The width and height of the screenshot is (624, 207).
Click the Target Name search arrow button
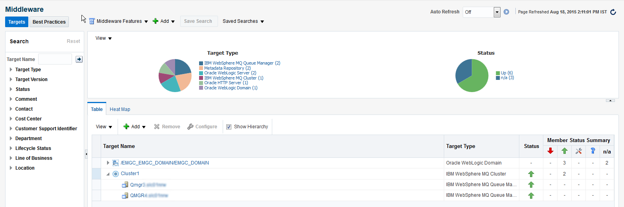[79, 59]
